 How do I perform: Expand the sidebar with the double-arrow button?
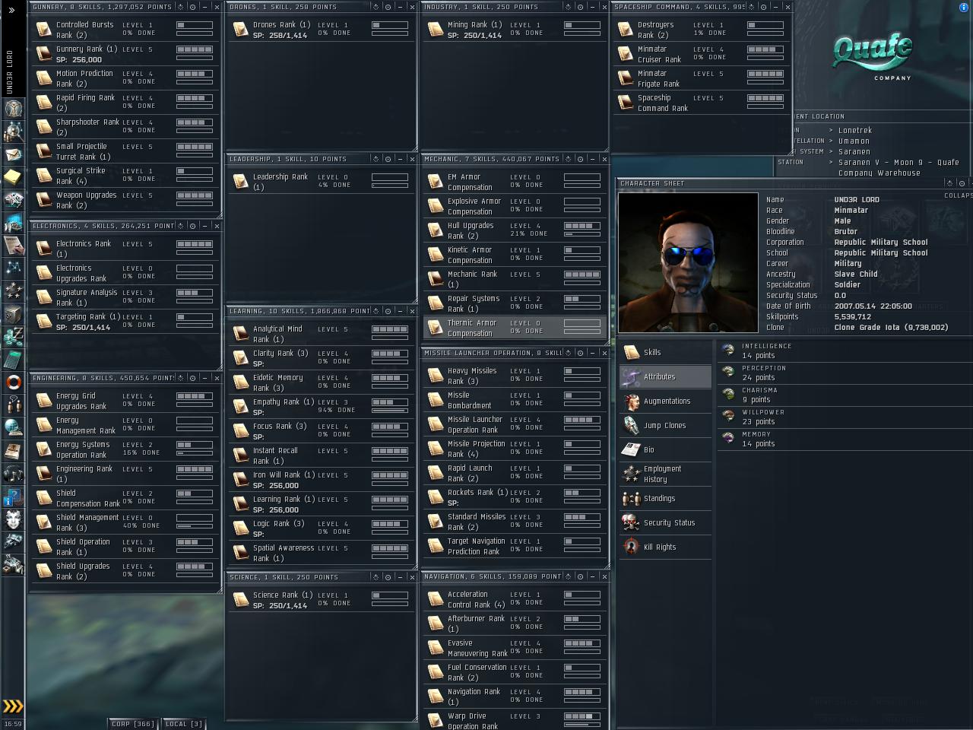click(x=11, y=10)
